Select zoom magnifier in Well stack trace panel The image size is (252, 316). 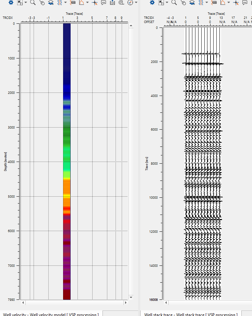pyautogui.click(x=174, y=3)
